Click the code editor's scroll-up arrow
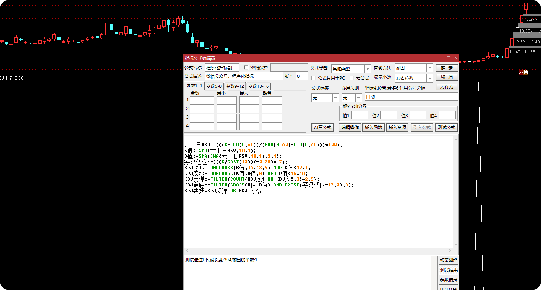This screenshot has height=290, width=541. (x=456, y=139)
